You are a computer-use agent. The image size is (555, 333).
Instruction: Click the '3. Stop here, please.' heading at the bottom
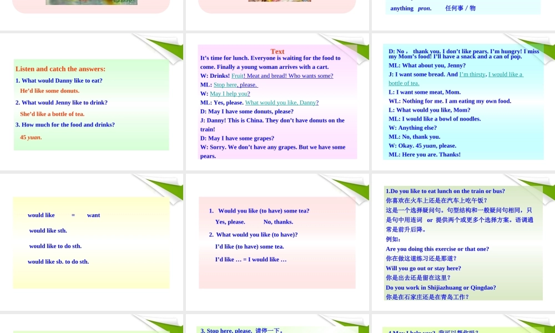click(x=242, y=330)
